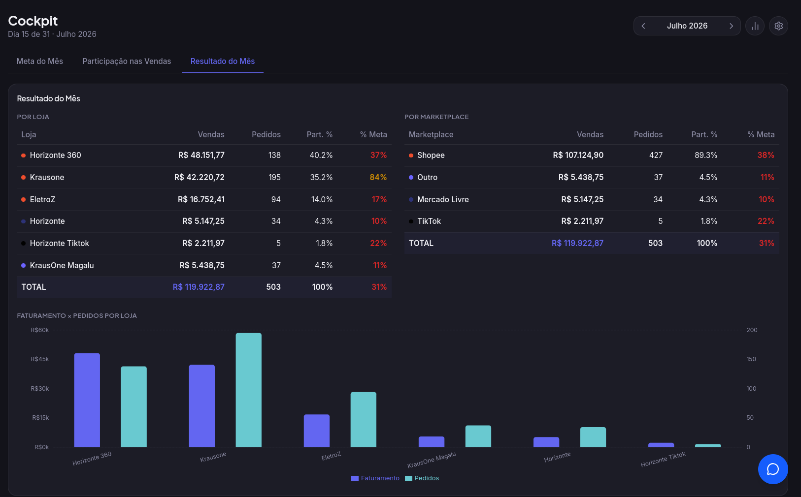
Task: Switch to Participação nas Vendas tab
Action: point(127,61)
